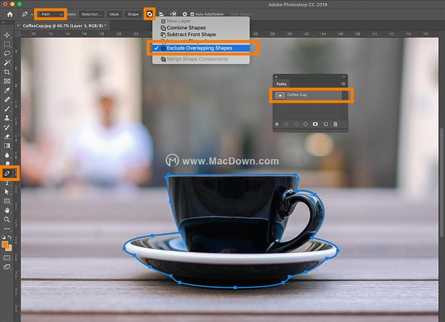
Task: Click the Selection... button
Action: [91, 14]
